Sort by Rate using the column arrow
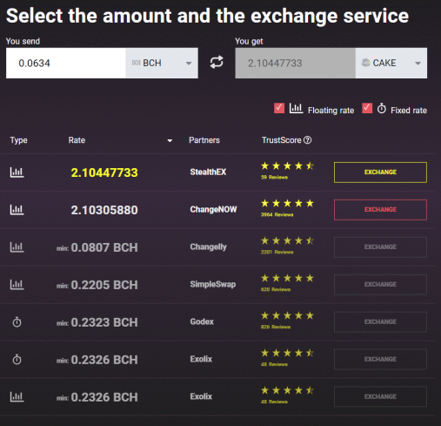Viewport: 441px width, 426px height. click(x=170, y=141)
